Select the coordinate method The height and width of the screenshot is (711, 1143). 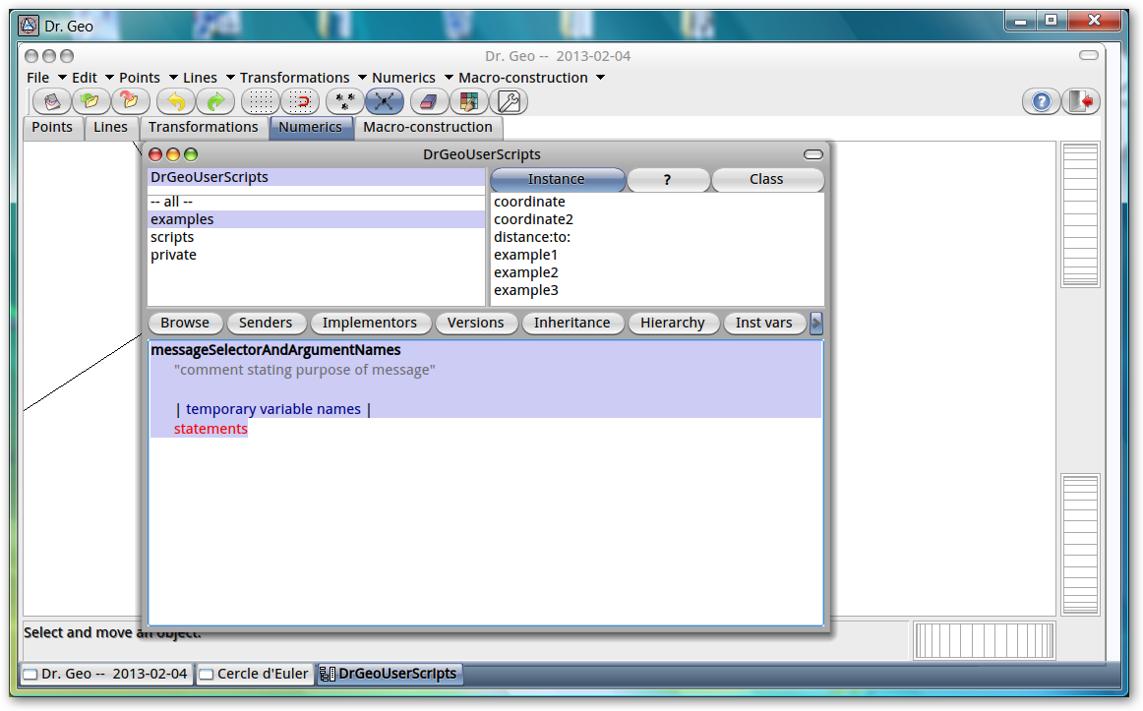pyautogui.click(x=657, y=202)
